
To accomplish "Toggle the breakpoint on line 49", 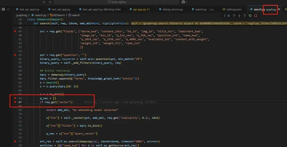I will 15,31.
